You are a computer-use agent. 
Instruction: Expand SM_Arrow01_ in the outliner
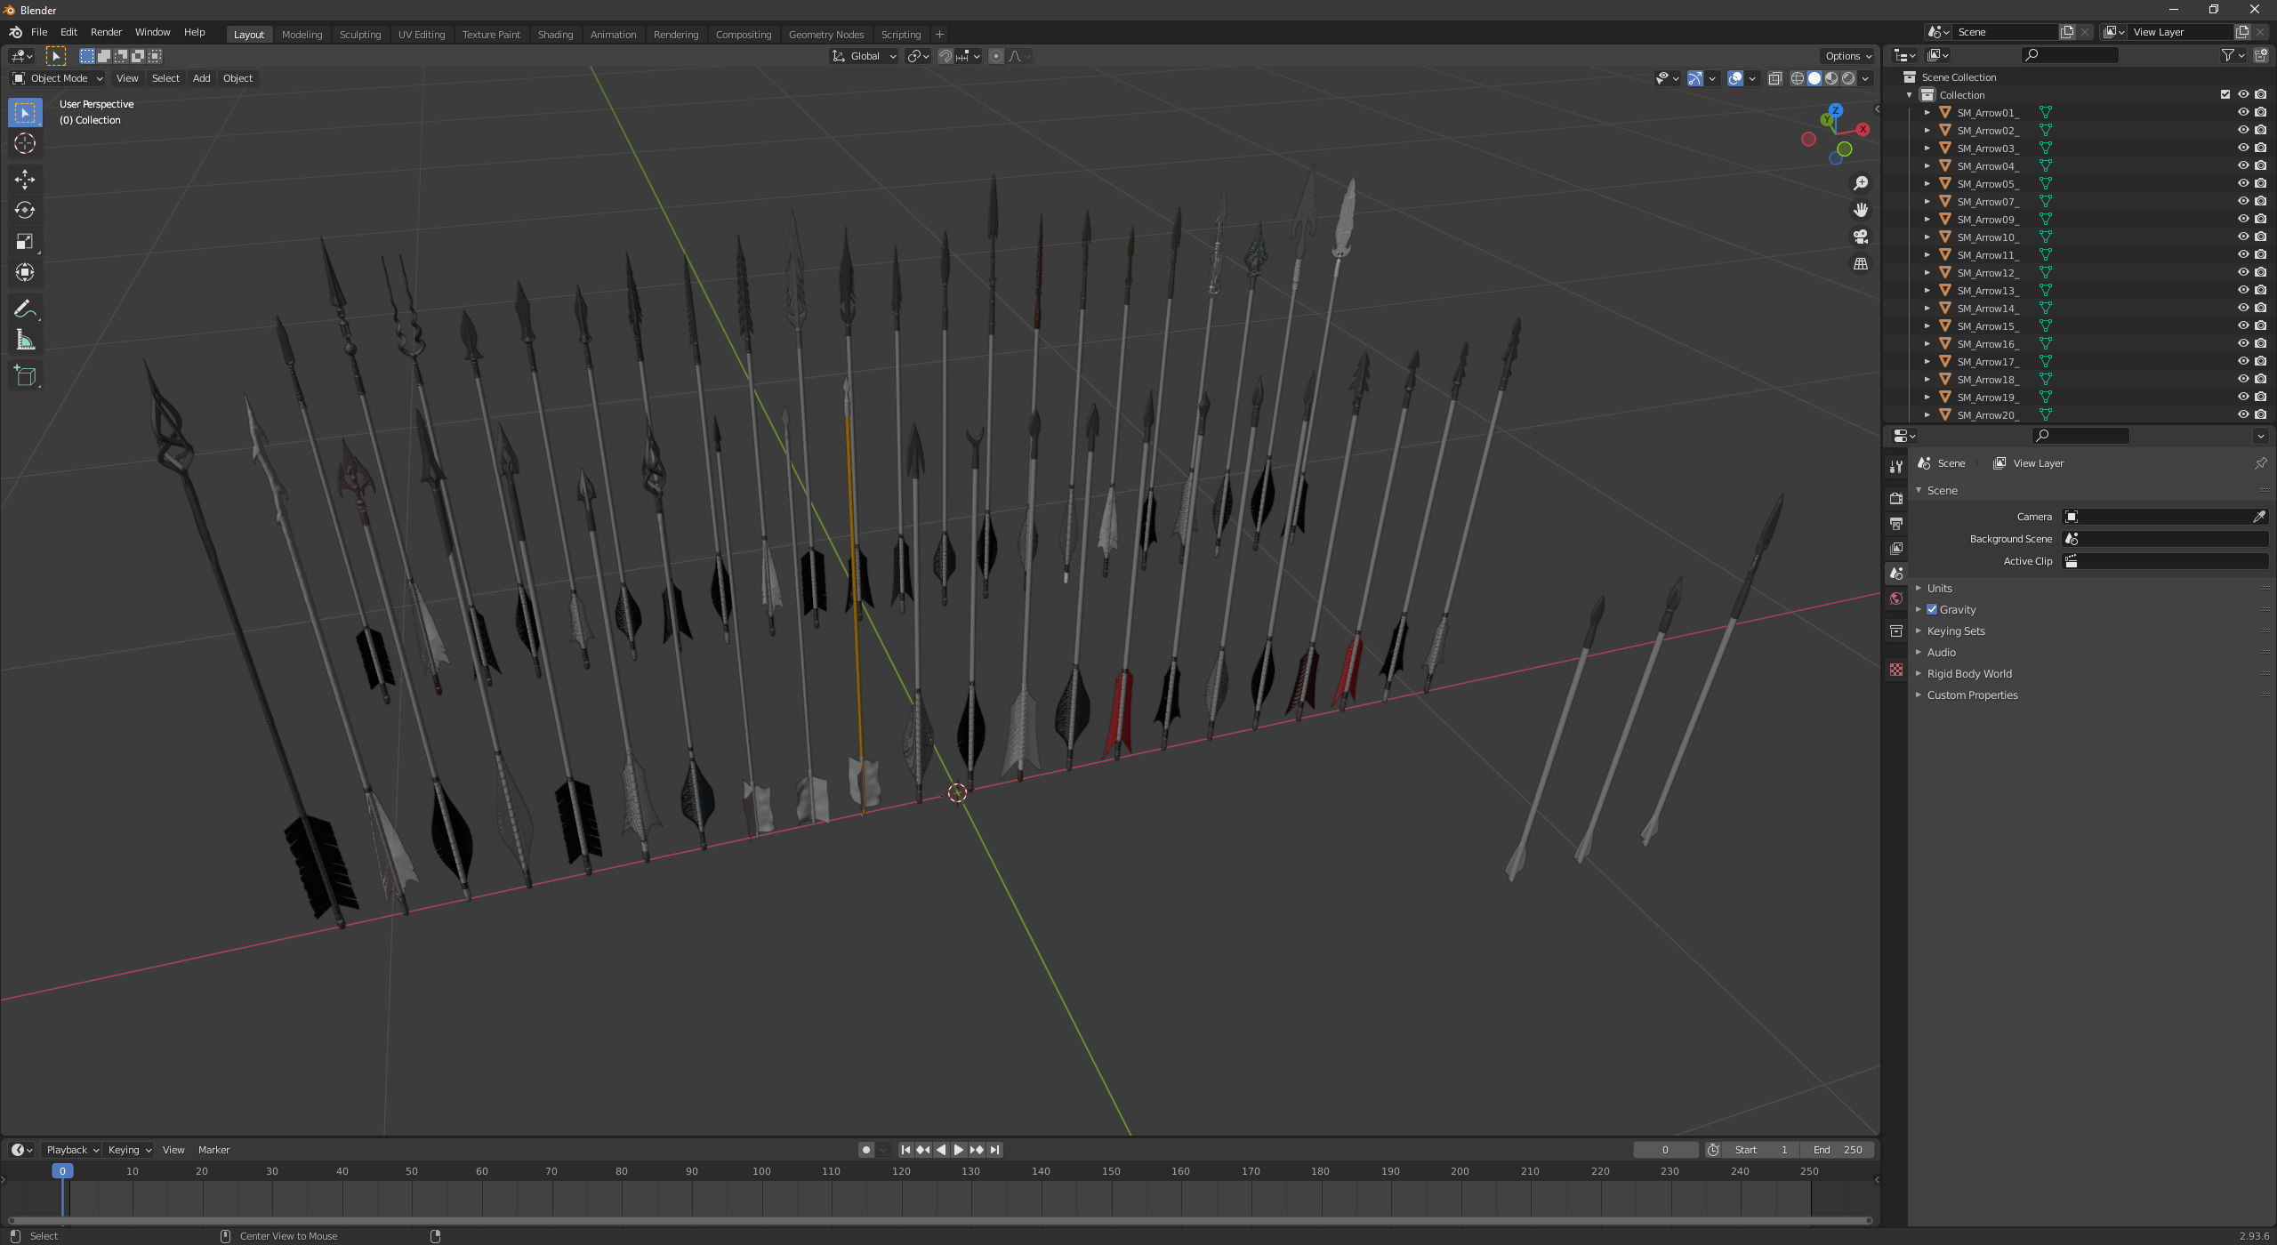1927,113
